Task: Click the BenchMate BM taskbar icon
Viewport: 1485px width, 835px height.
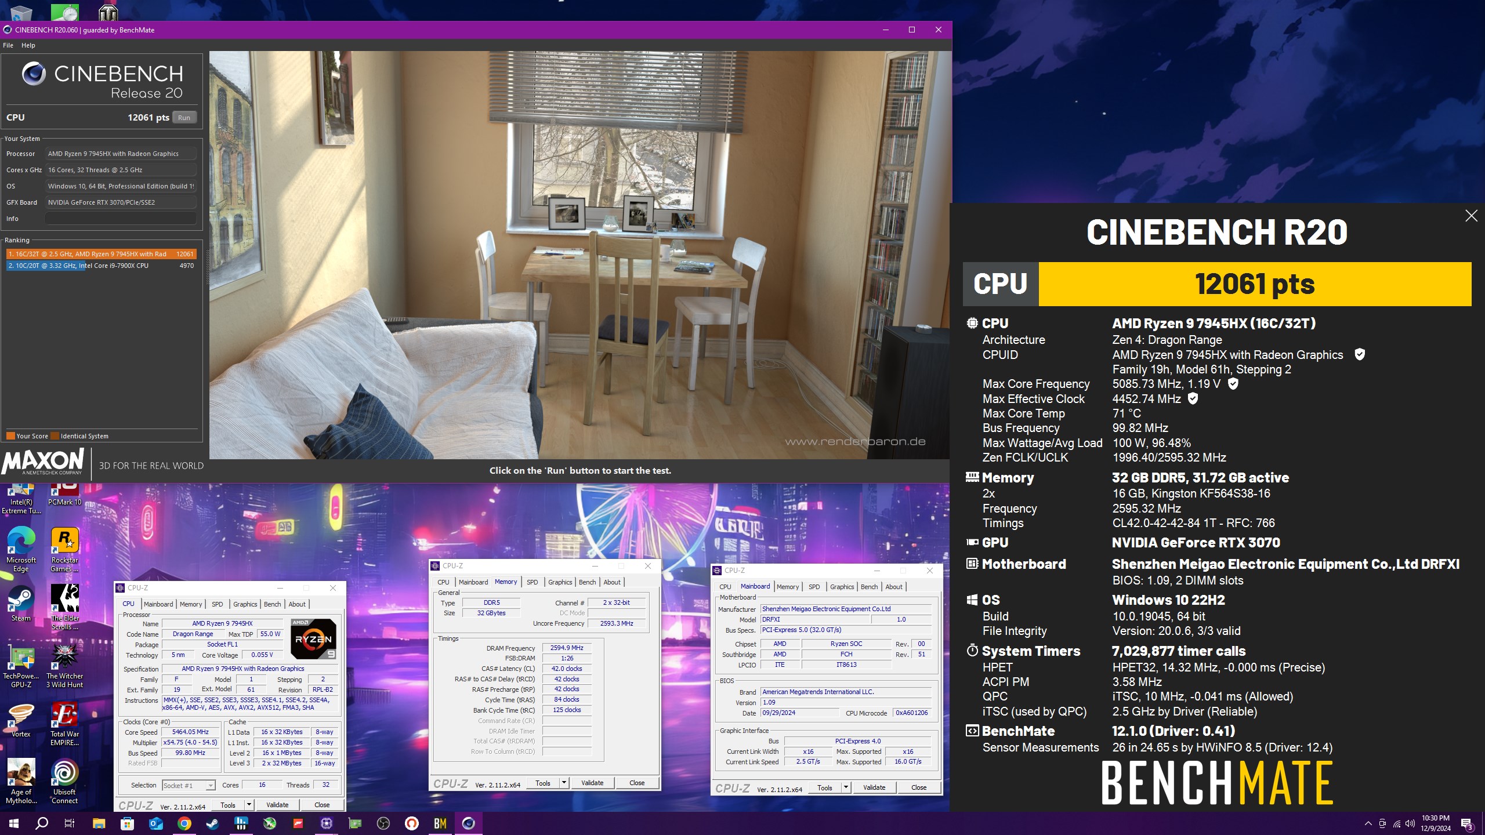Action: [440, 823]
